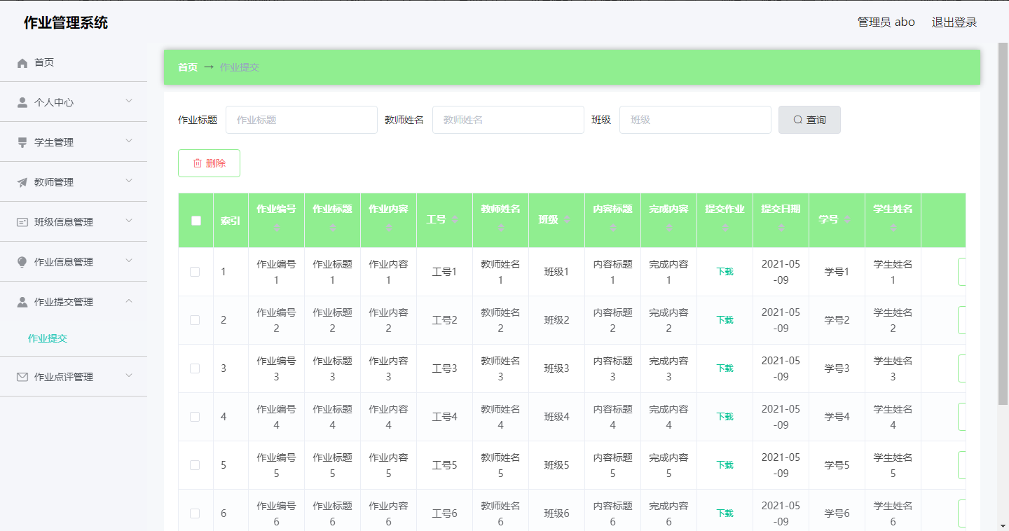Screen dimensions: 1009x531
Task: Expand the 个人中心 menu chevron
Action: pos(129,102)
